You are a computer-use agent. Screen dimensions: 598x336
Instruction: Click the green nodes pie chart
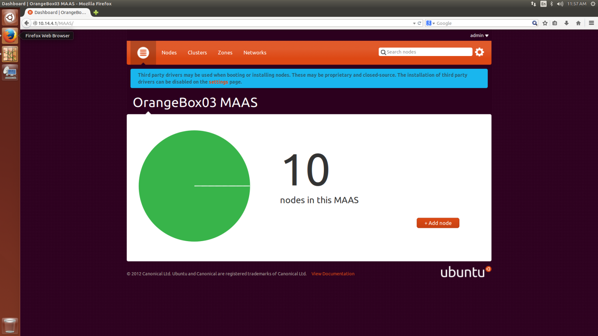pyautogui.click(x=194, y=186)
